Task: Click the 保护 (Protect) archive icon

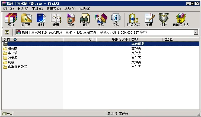Action: [164, 20]
